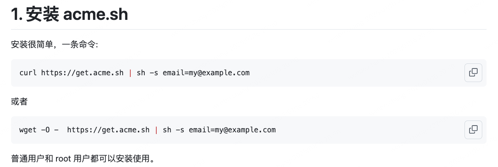Image resolution: width=498 pixels, height=167 pixels.
Task: Copy the curl install command
Action: click(473, 73)
